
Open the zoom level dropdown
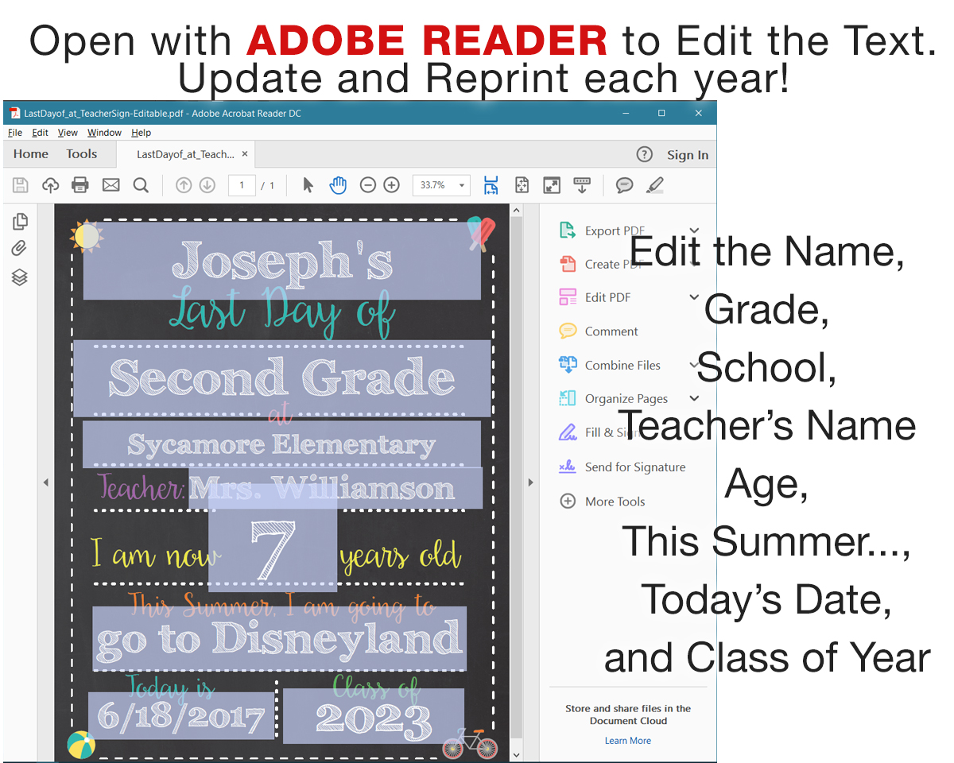click(462, 185)
